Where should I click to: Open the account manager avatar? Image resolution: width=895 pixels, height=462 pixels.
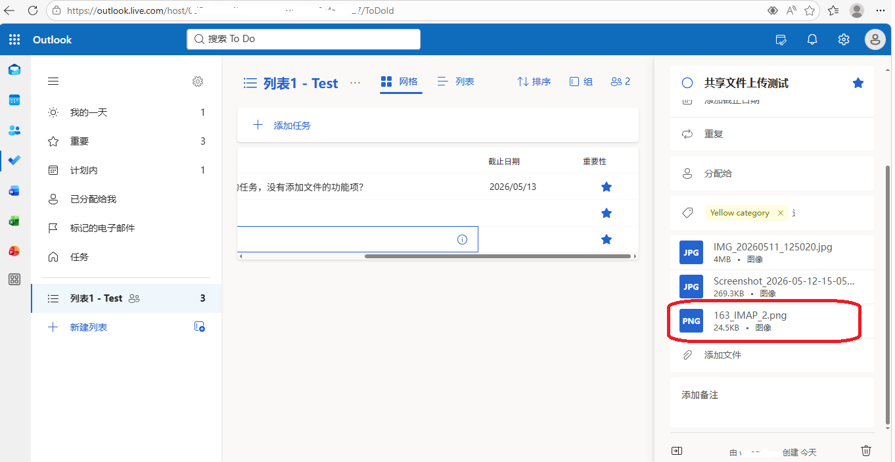(875, 39)
